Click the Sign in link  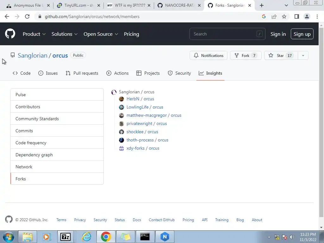pos(278,34)
